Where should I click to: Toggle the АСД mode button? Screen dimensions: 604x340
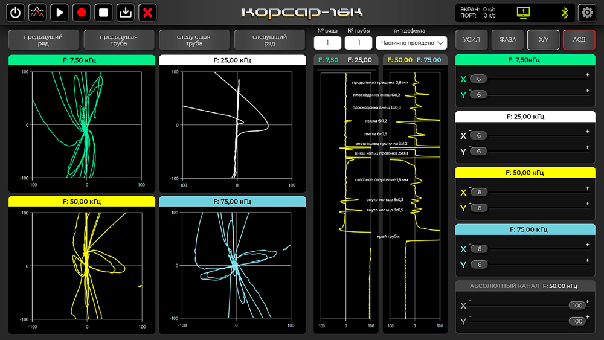[x=579, y=40]
